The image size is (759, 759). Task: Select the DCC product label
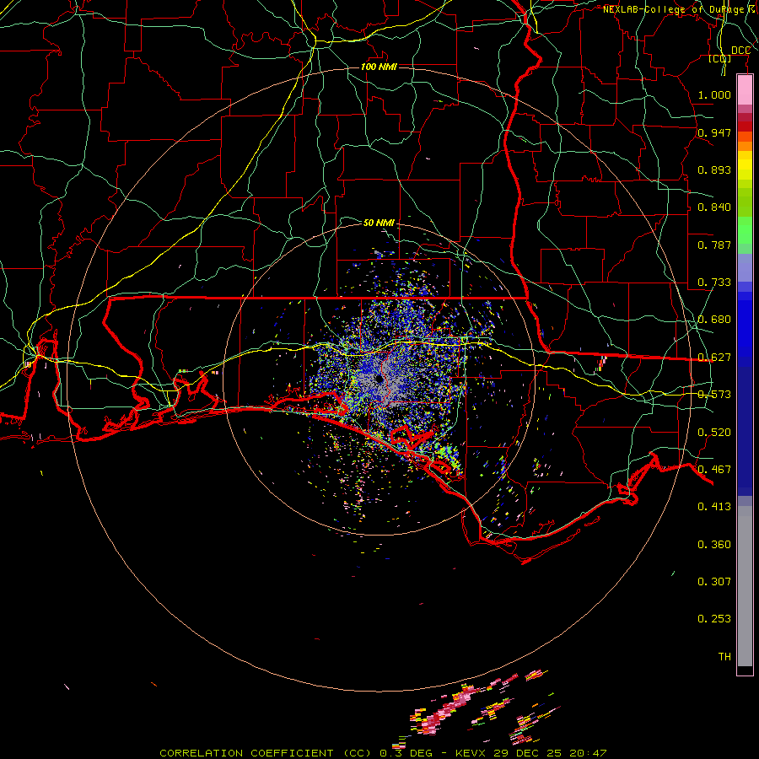pyautogui.click(x=740, y=50)
